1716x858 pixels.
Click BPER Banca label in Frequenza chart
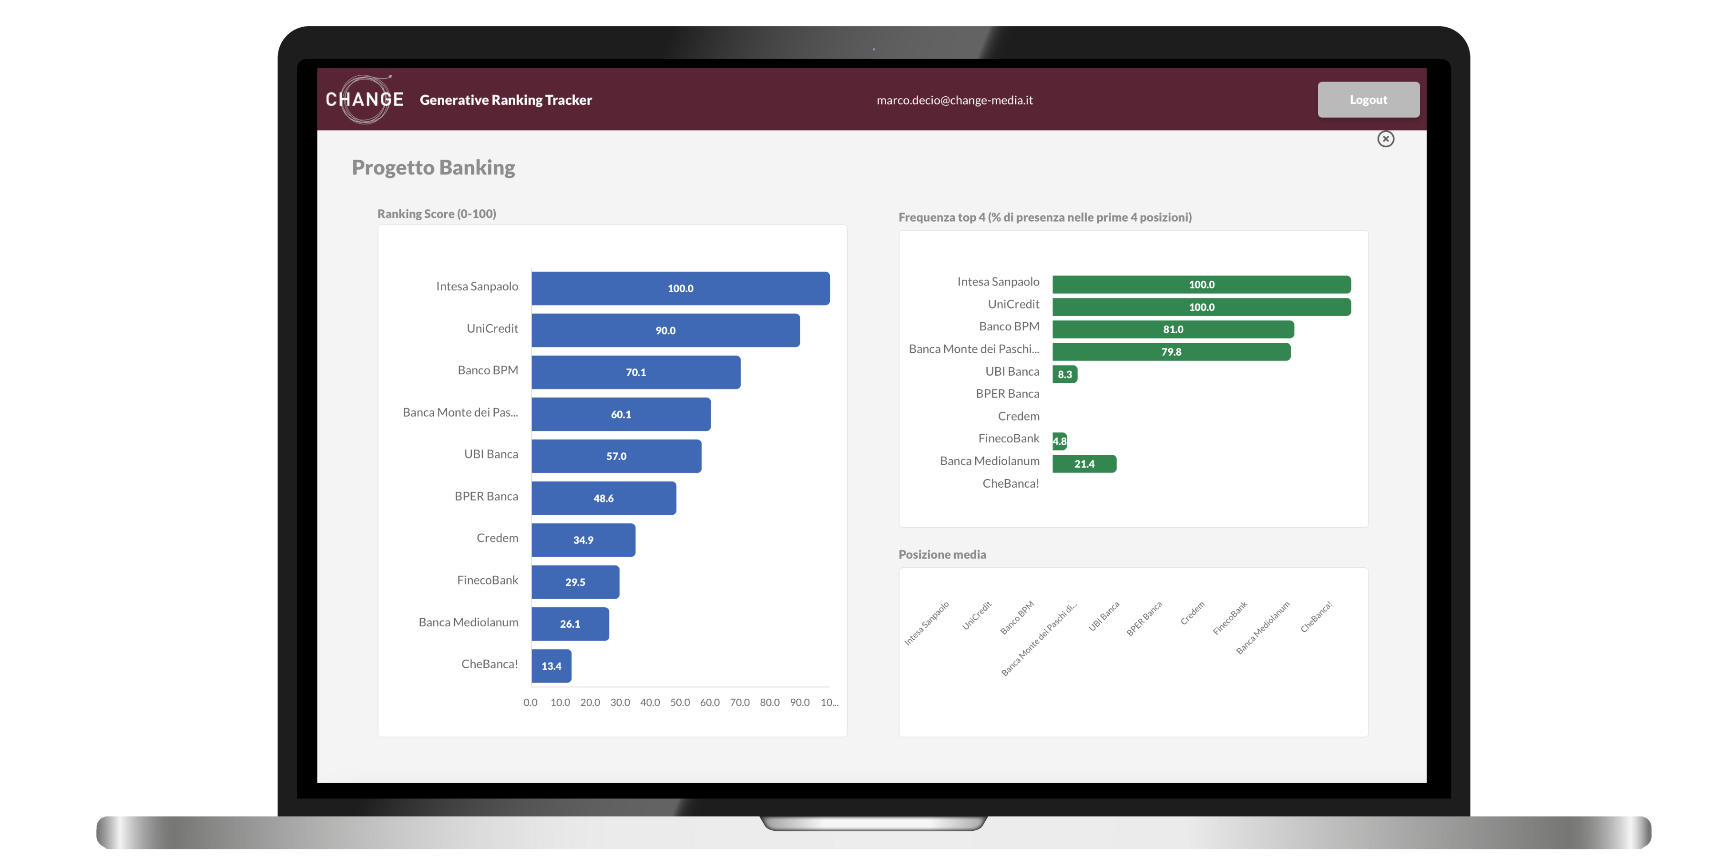click(x=1007, y=394)
